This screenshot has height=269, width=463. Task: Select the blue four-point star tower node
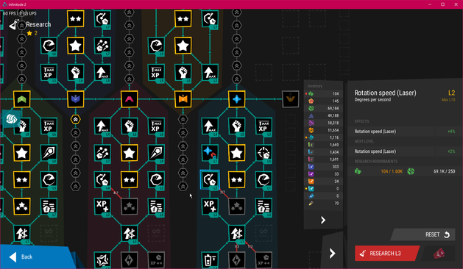coord(236,99)
